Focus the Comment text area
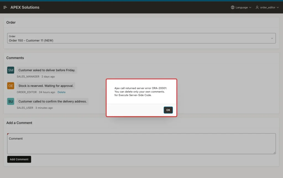283x178 pixels. coord(141,144)
